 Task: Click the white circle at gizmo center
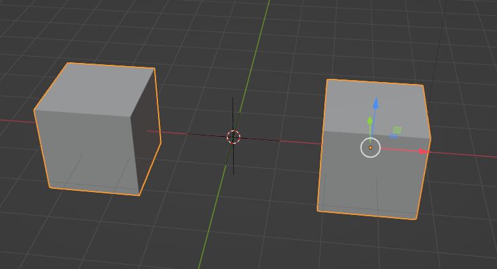[x=370, y=148]
